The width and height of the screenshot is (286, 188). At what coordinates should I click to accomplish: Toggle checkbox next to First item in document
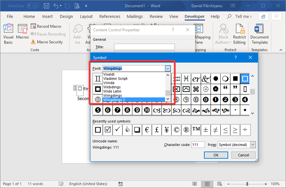tap(80, 88)
